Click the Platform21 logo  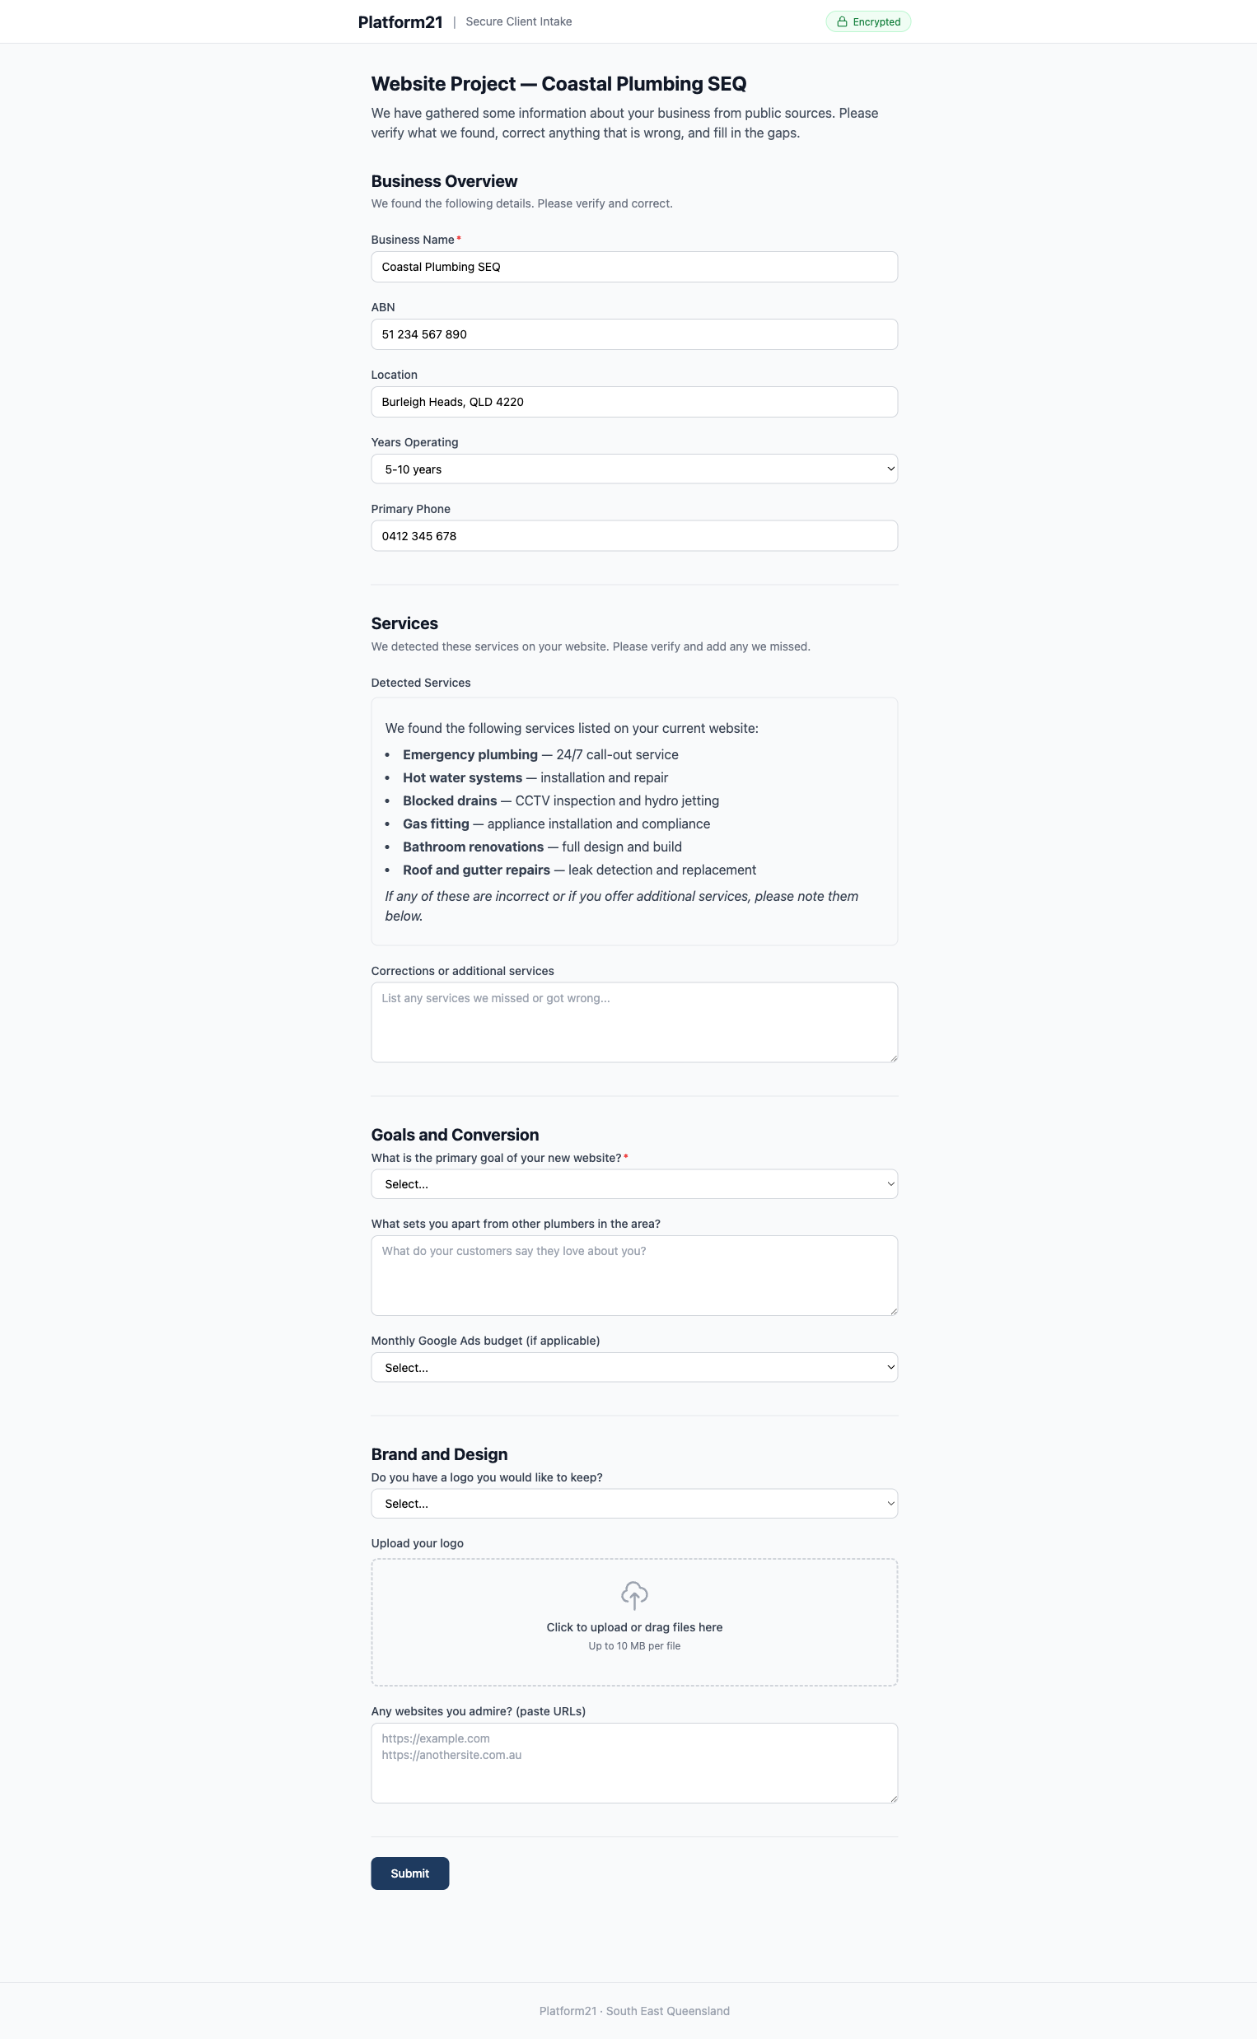coord(401,21)
